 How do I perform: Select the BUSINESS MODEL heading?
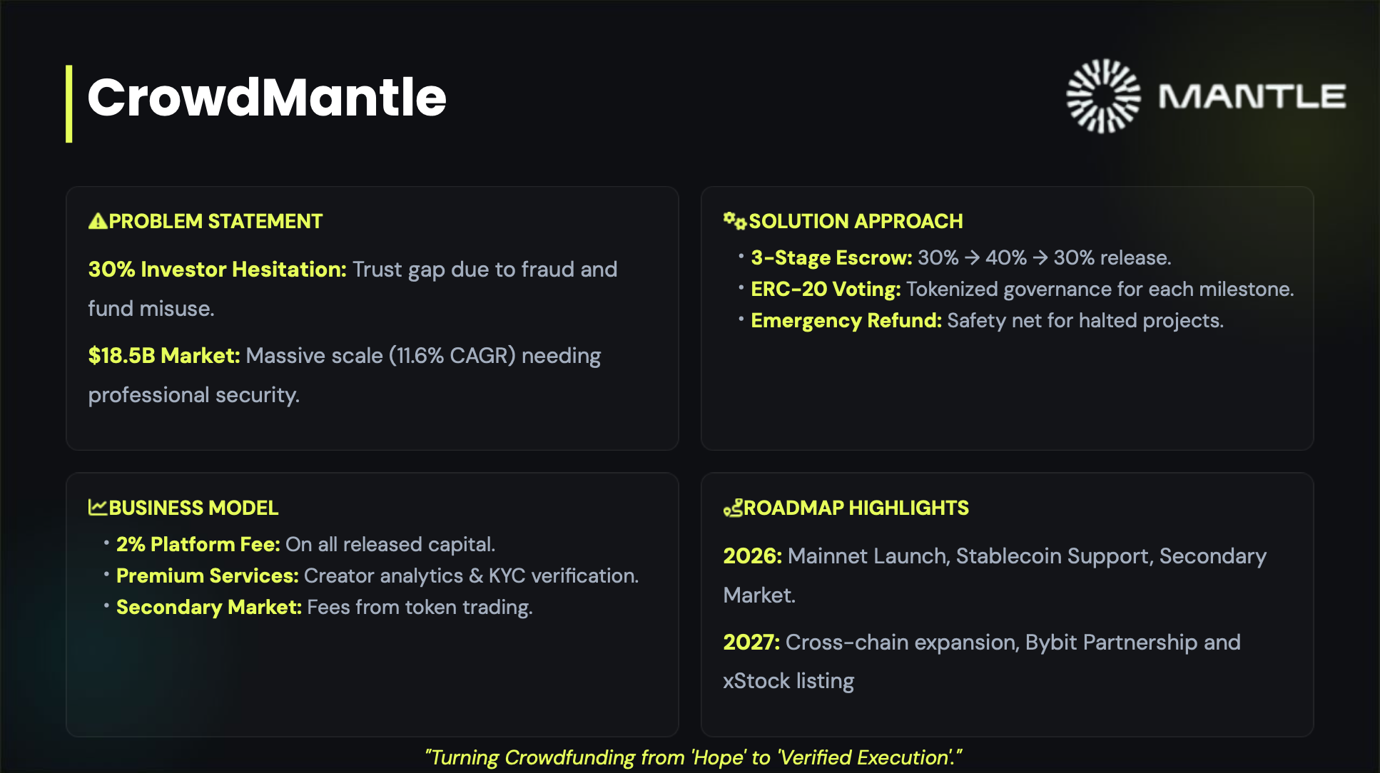[x=193, y=508]
